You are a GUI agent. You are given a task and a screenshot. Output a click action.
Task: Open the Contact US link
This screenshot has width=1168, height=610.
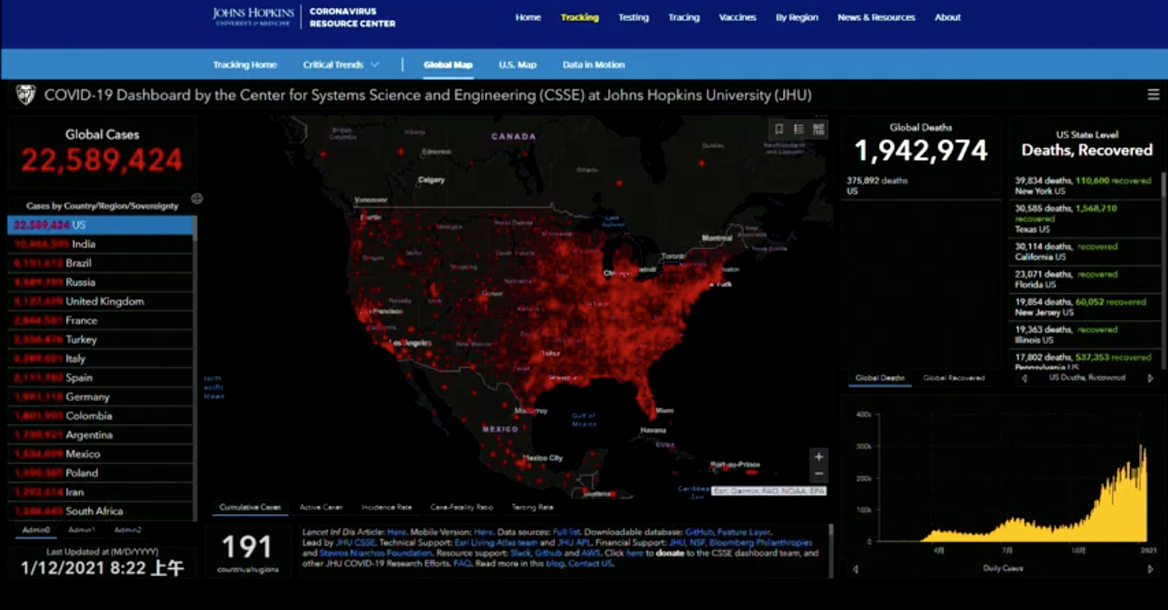[x=590, y=563]
